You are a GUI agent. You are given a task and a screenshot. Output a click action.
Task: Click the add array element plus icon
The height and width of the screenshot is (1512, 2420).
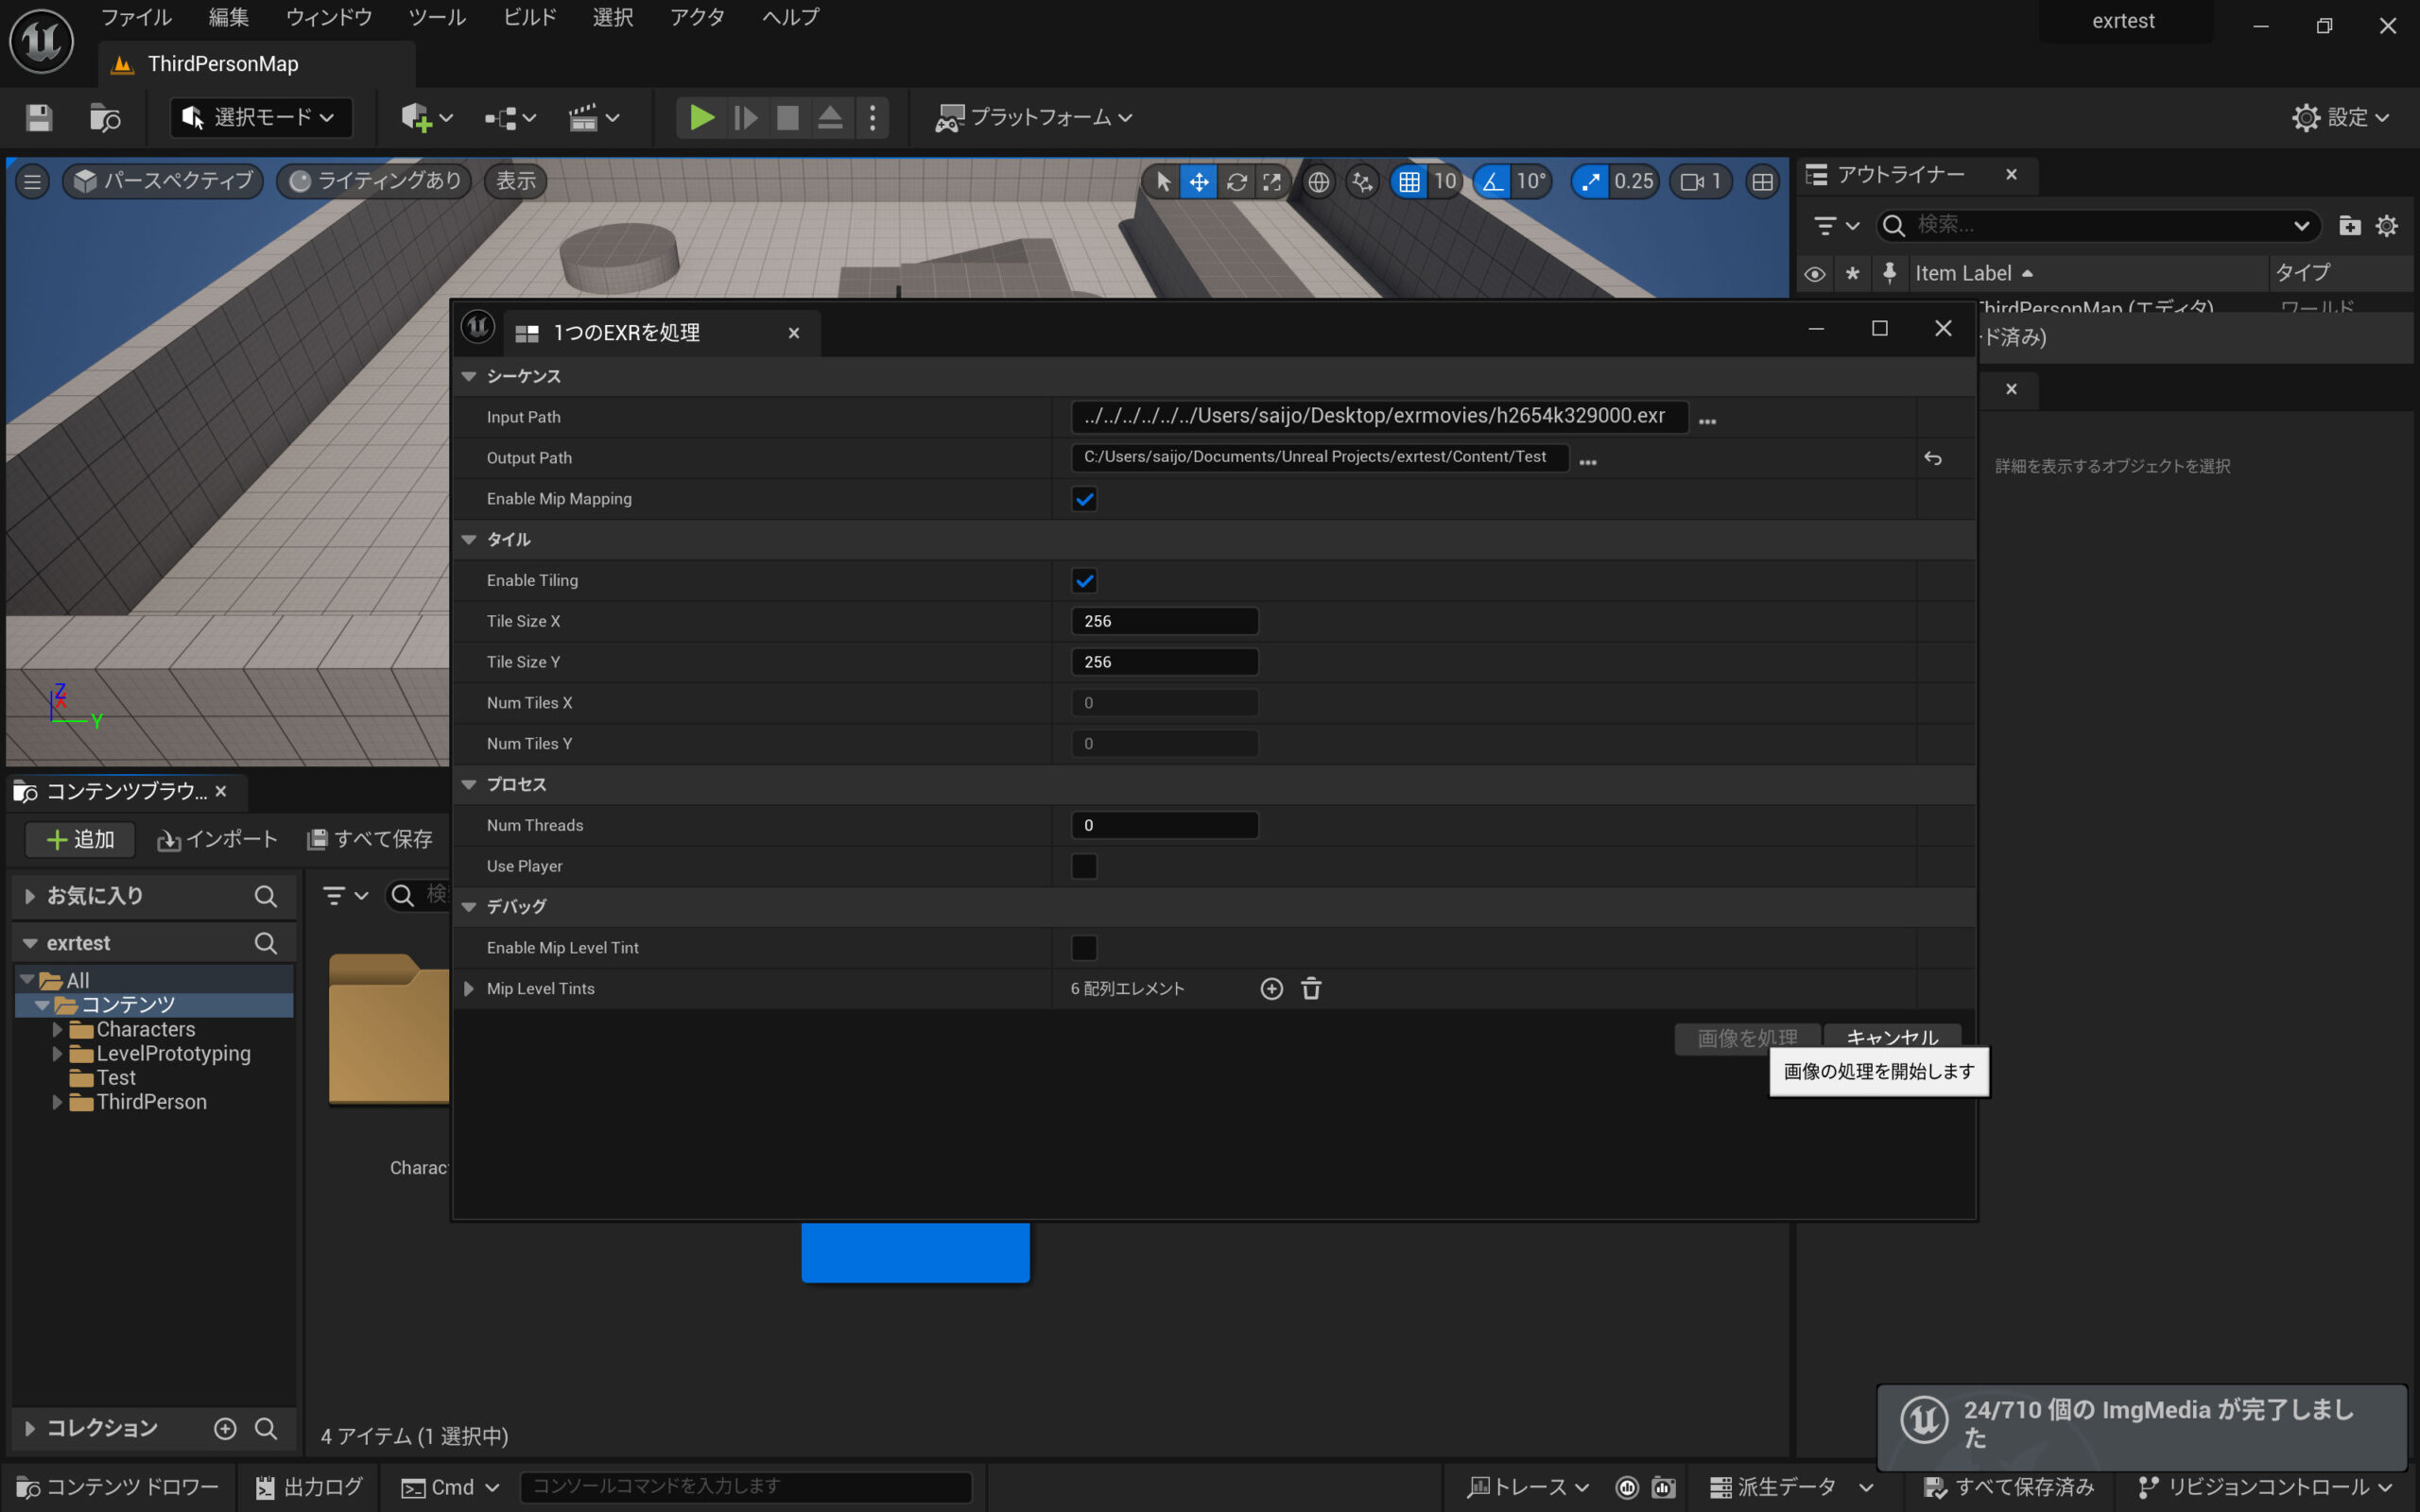point(1271,989)
